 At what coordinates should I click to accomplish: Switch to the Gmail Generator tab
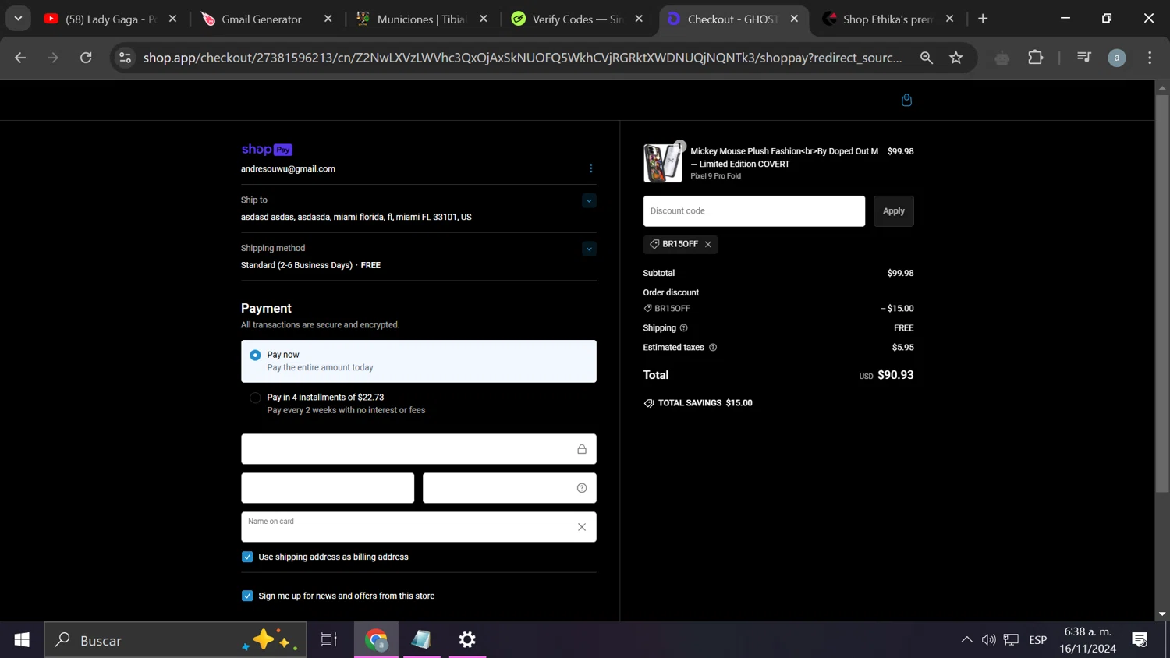point(266,19)
